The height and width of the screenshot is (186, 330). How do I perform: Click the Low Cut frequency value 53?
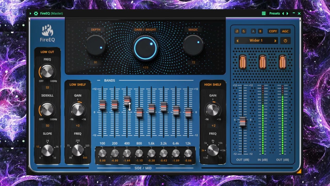coord(47,88)
